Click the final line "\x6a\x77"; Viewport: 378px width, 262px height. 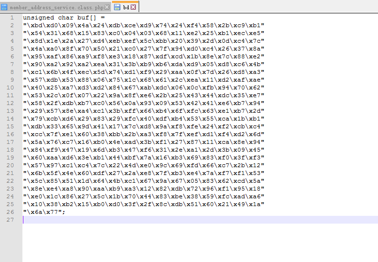point(44,212)
